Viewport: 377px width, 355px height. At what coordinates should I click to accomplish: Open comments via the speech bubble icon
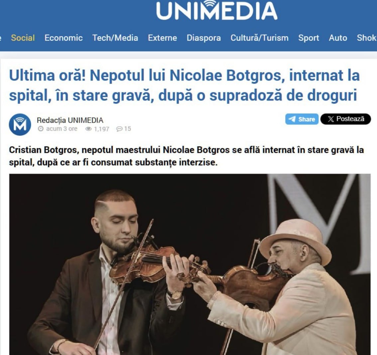click(x=119, y=129)
